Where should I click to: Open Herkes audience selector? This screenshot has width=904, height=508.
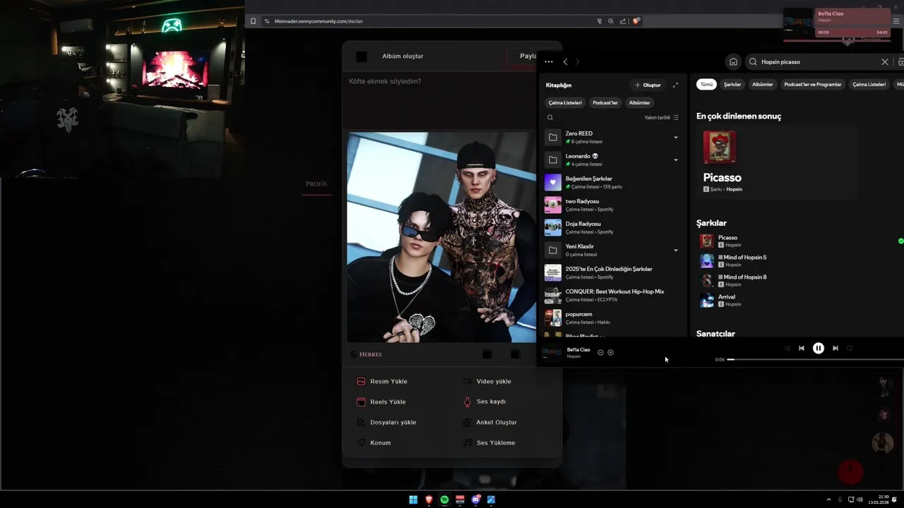pyautogui.click(x=366, y=354)
